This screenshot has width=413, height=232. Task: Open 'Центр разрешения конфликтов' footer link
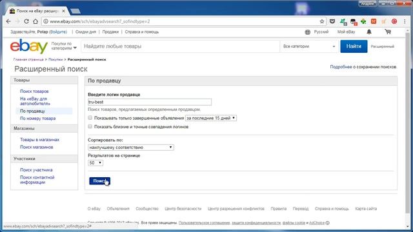click(236, 209)
